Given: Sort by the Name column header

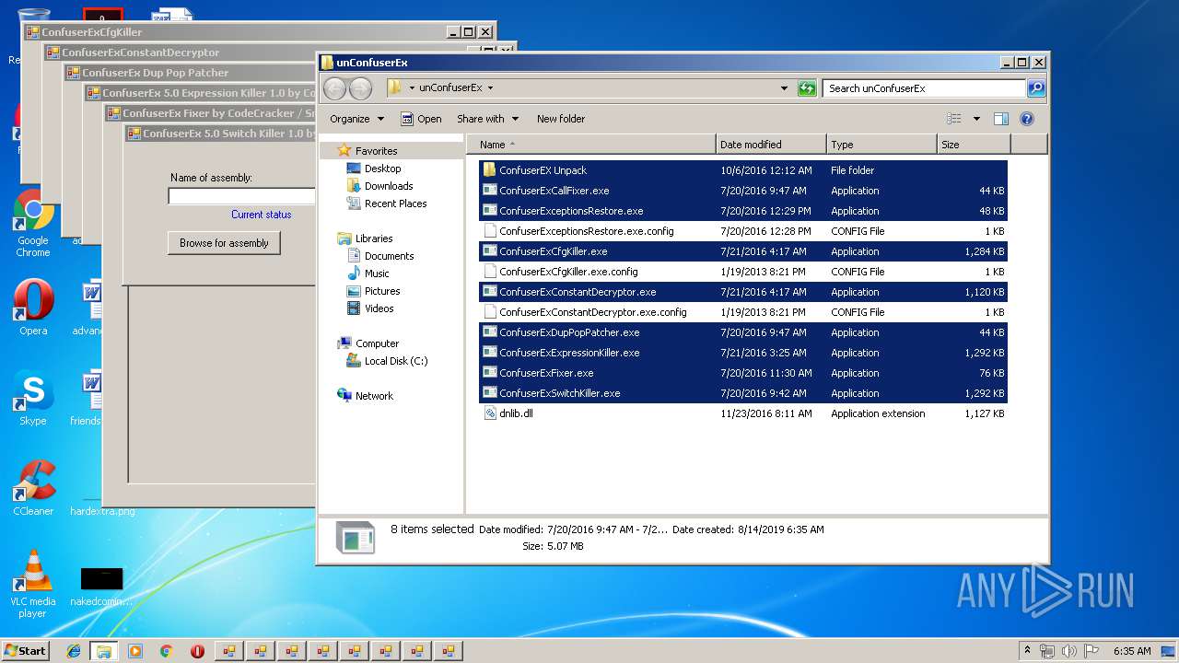Looking at the screenshot, I should pyautogui.click(x=592, y=145).
